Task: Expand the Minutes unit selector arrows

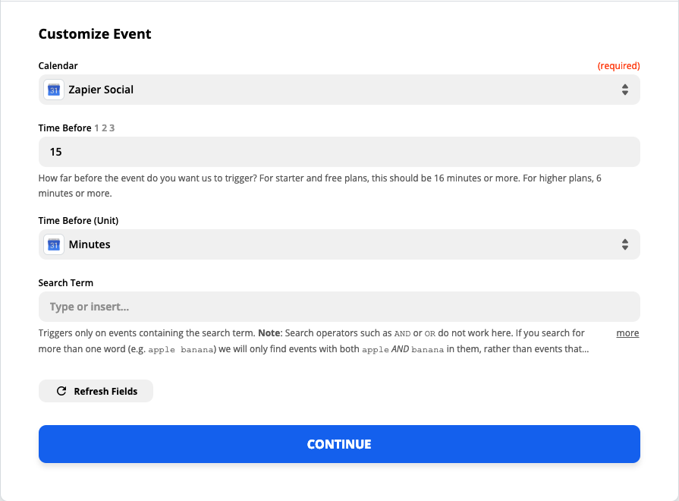Action: click(x=625, y=244)
